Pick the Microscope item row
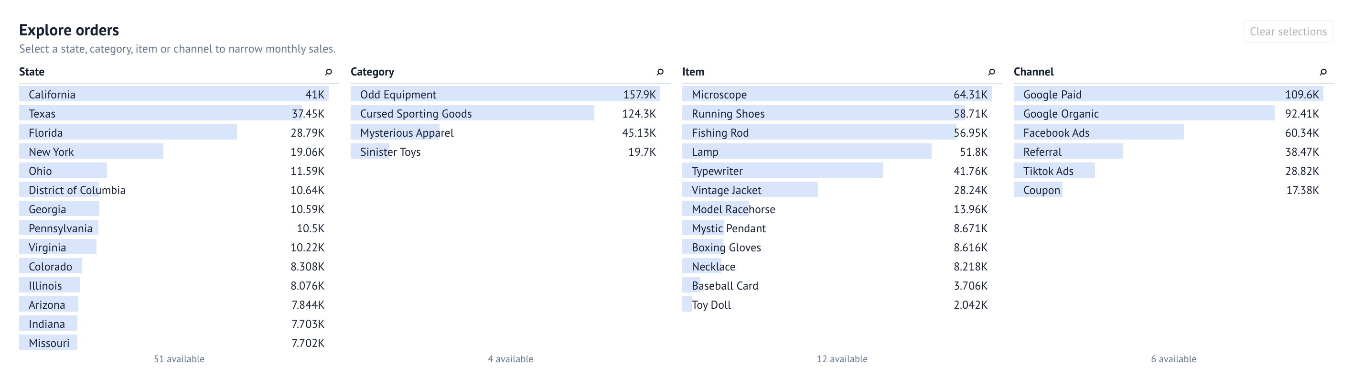Viewport: 1353px width, 389px height. coord(837,95)
